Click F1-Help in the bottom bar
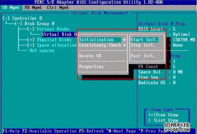Viewport: 197px width, 134px height. point(11,131)
